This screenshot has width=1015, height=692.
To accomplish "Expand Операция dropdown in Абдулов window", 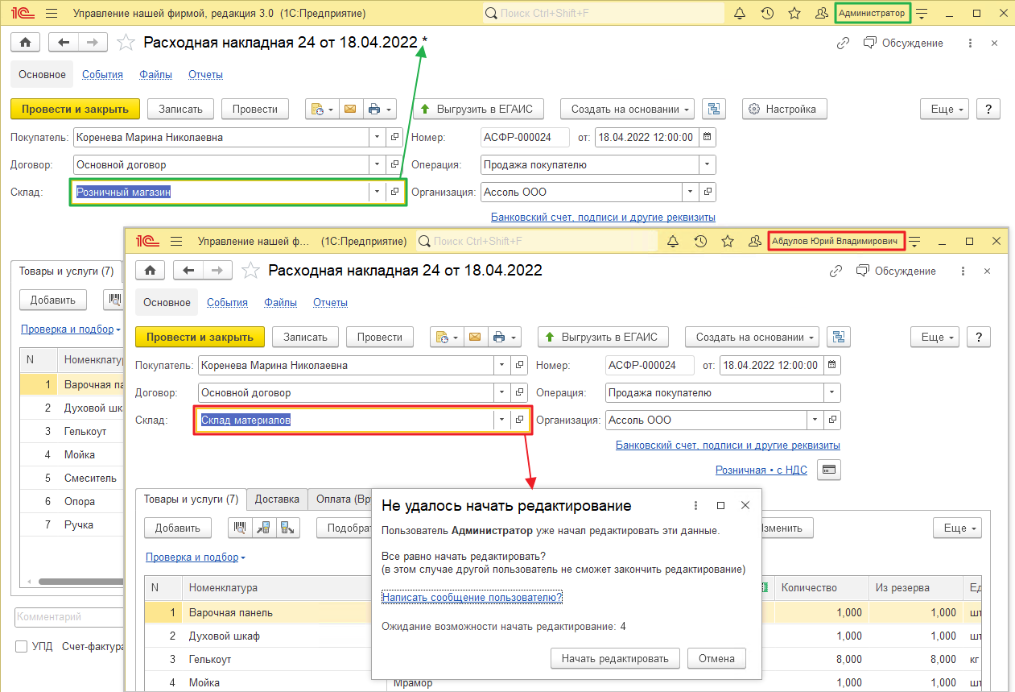I will pos(831,393).
